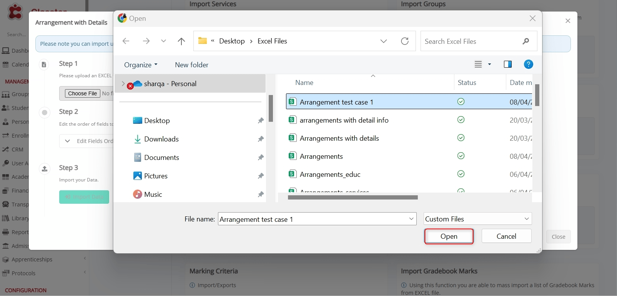Click the search magnifier icon
This screenshot has height=296, width=617.
tap(526, 41)
